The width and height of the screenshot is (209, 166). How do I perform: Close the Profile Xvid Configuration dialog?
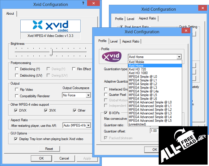[x=185, y=31]
